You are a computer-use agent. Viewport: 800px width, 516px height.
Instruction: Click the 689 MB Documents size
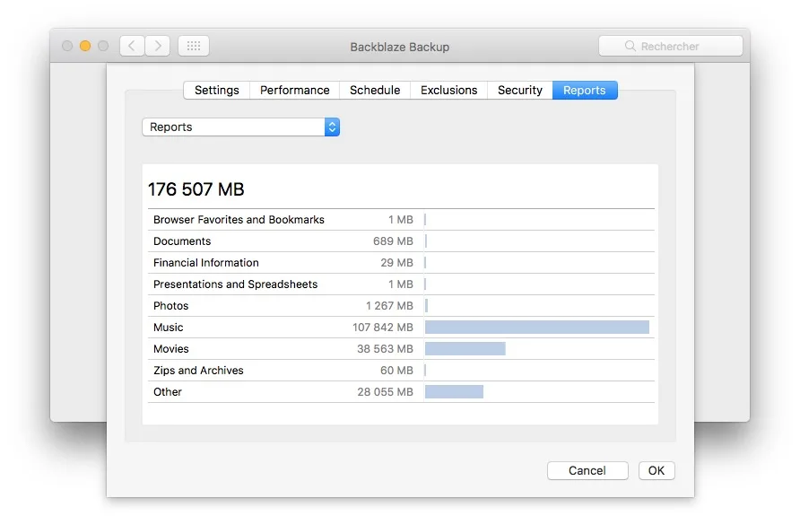(x=393, y=241)
